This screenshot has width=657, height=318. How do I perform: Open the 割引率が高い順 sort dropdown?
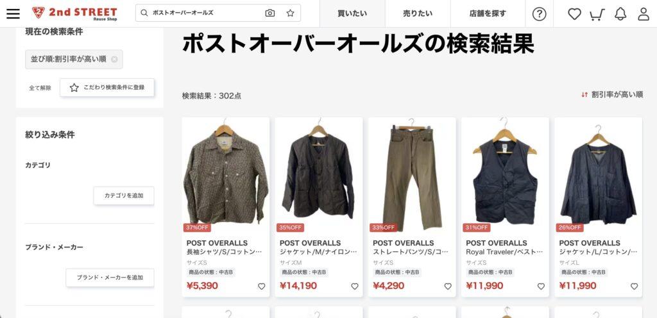pyautogui.click(x=611, y=94)
